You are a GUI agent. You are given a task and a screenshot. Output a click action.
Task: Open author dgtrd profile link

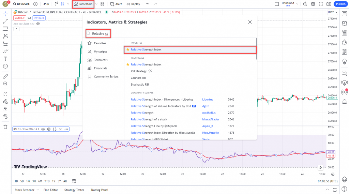click(x=206, y=106)
